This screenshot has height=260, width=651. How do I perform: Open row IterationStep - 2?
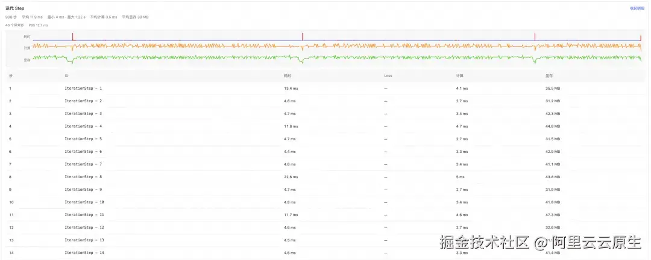point(325,101)
